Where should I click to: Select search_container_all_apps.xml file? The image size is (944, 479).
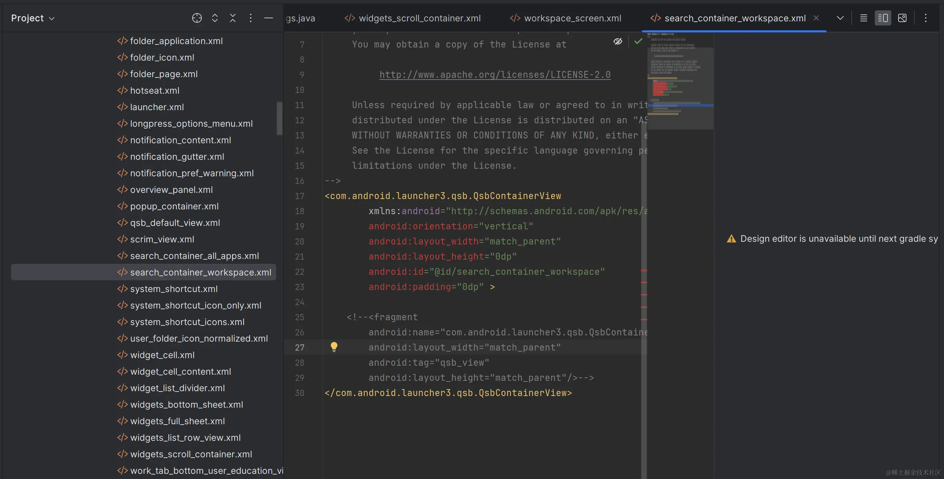point(188,256)
